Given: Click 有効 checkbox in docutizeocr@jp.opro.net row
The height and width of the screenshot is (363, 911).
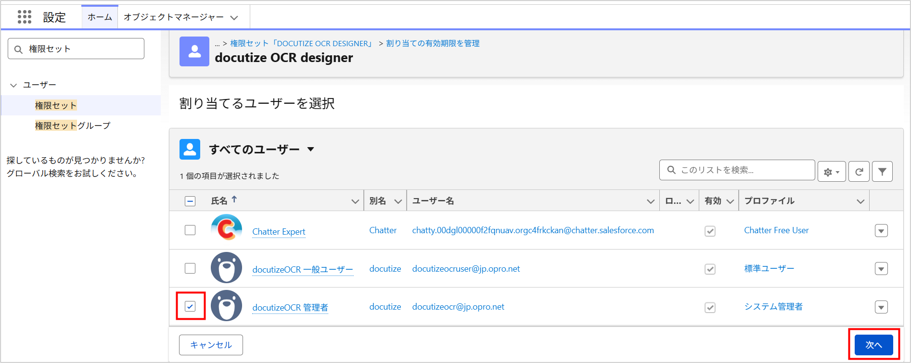Looking at the screenshot, I should click(710, 307).
